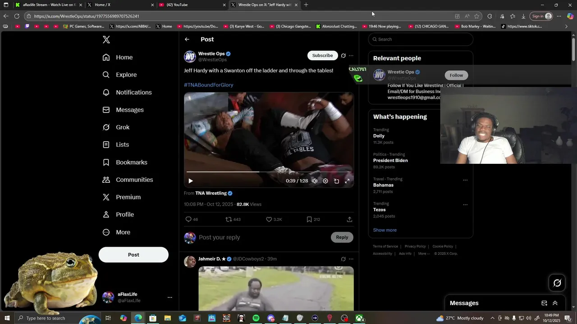Click the Windows Start button

click(x=7, y=318)
